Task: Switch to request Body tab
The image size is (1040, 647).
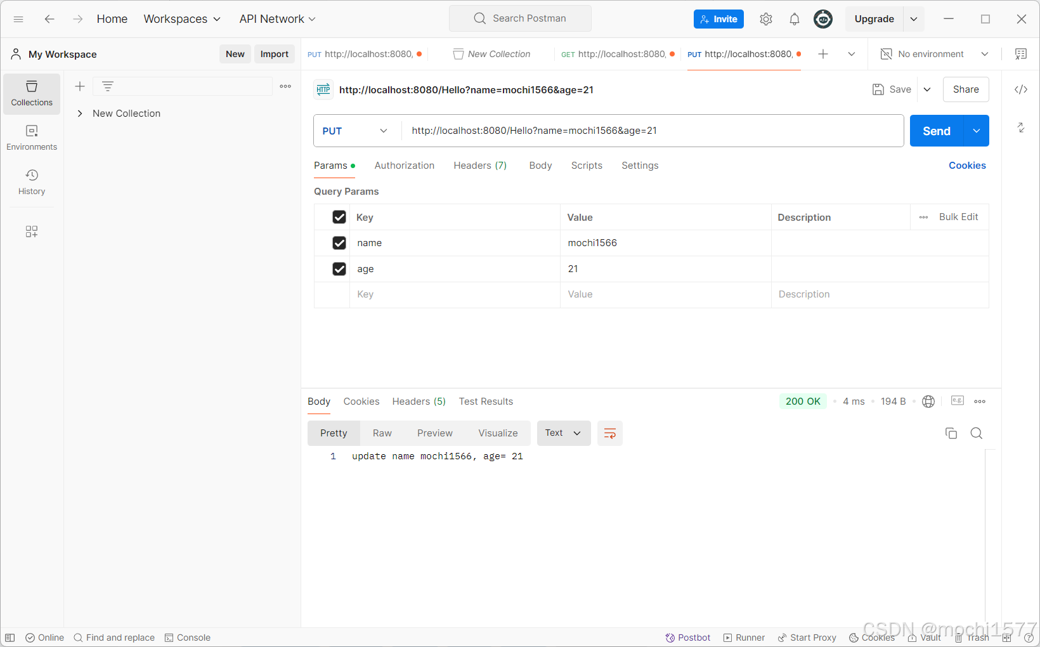Action: click(x=540, y=166)
